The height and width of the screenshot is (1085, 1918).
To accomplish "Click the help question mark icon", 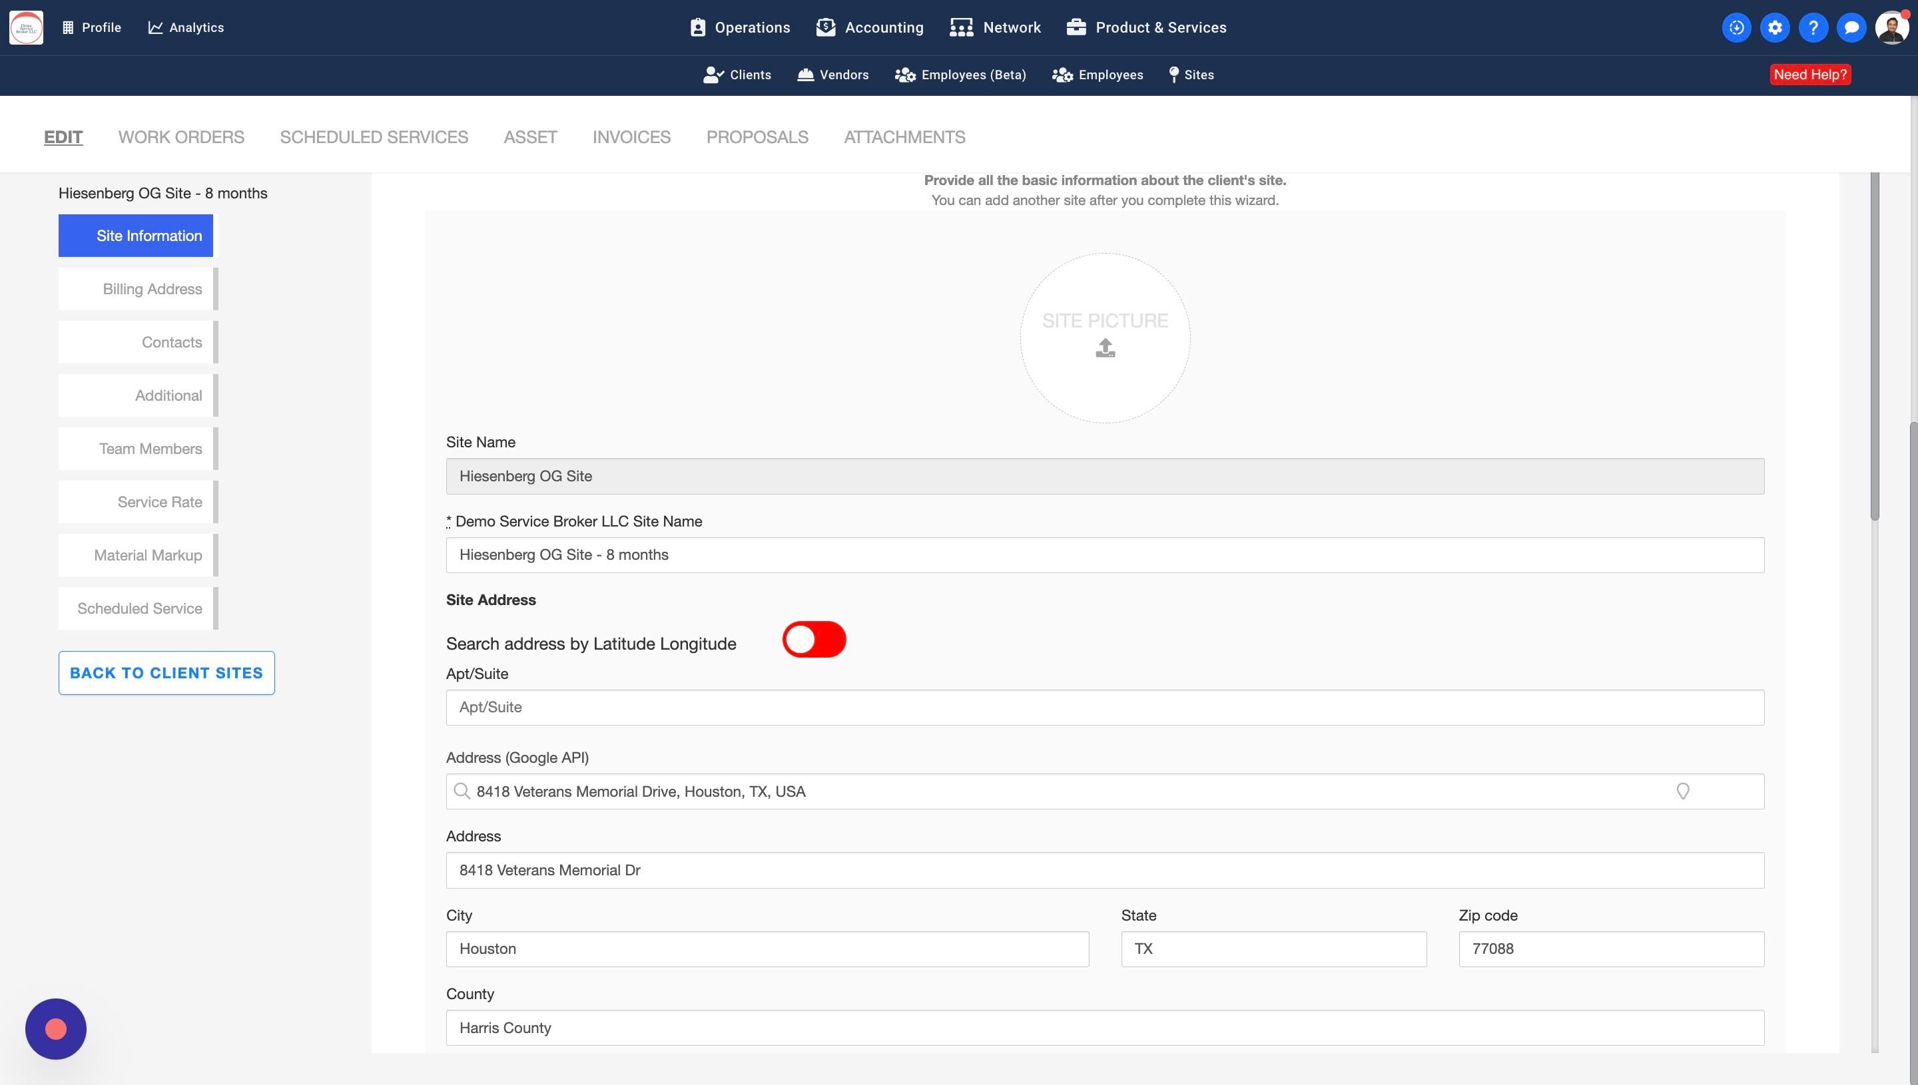I will (1813, 27).
